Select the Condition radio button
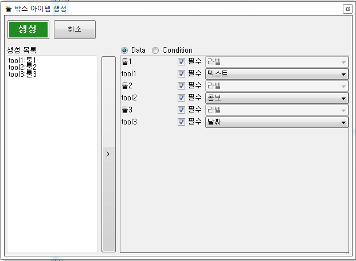The image size is (356, 261). click(x=155, y=50)
